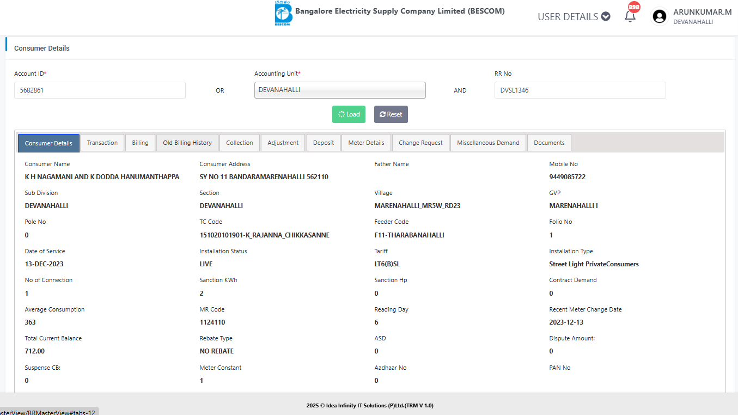738x415 pixels.
Task: Click the ARUNKUMAR.M user name
Action: click(703, 12)
